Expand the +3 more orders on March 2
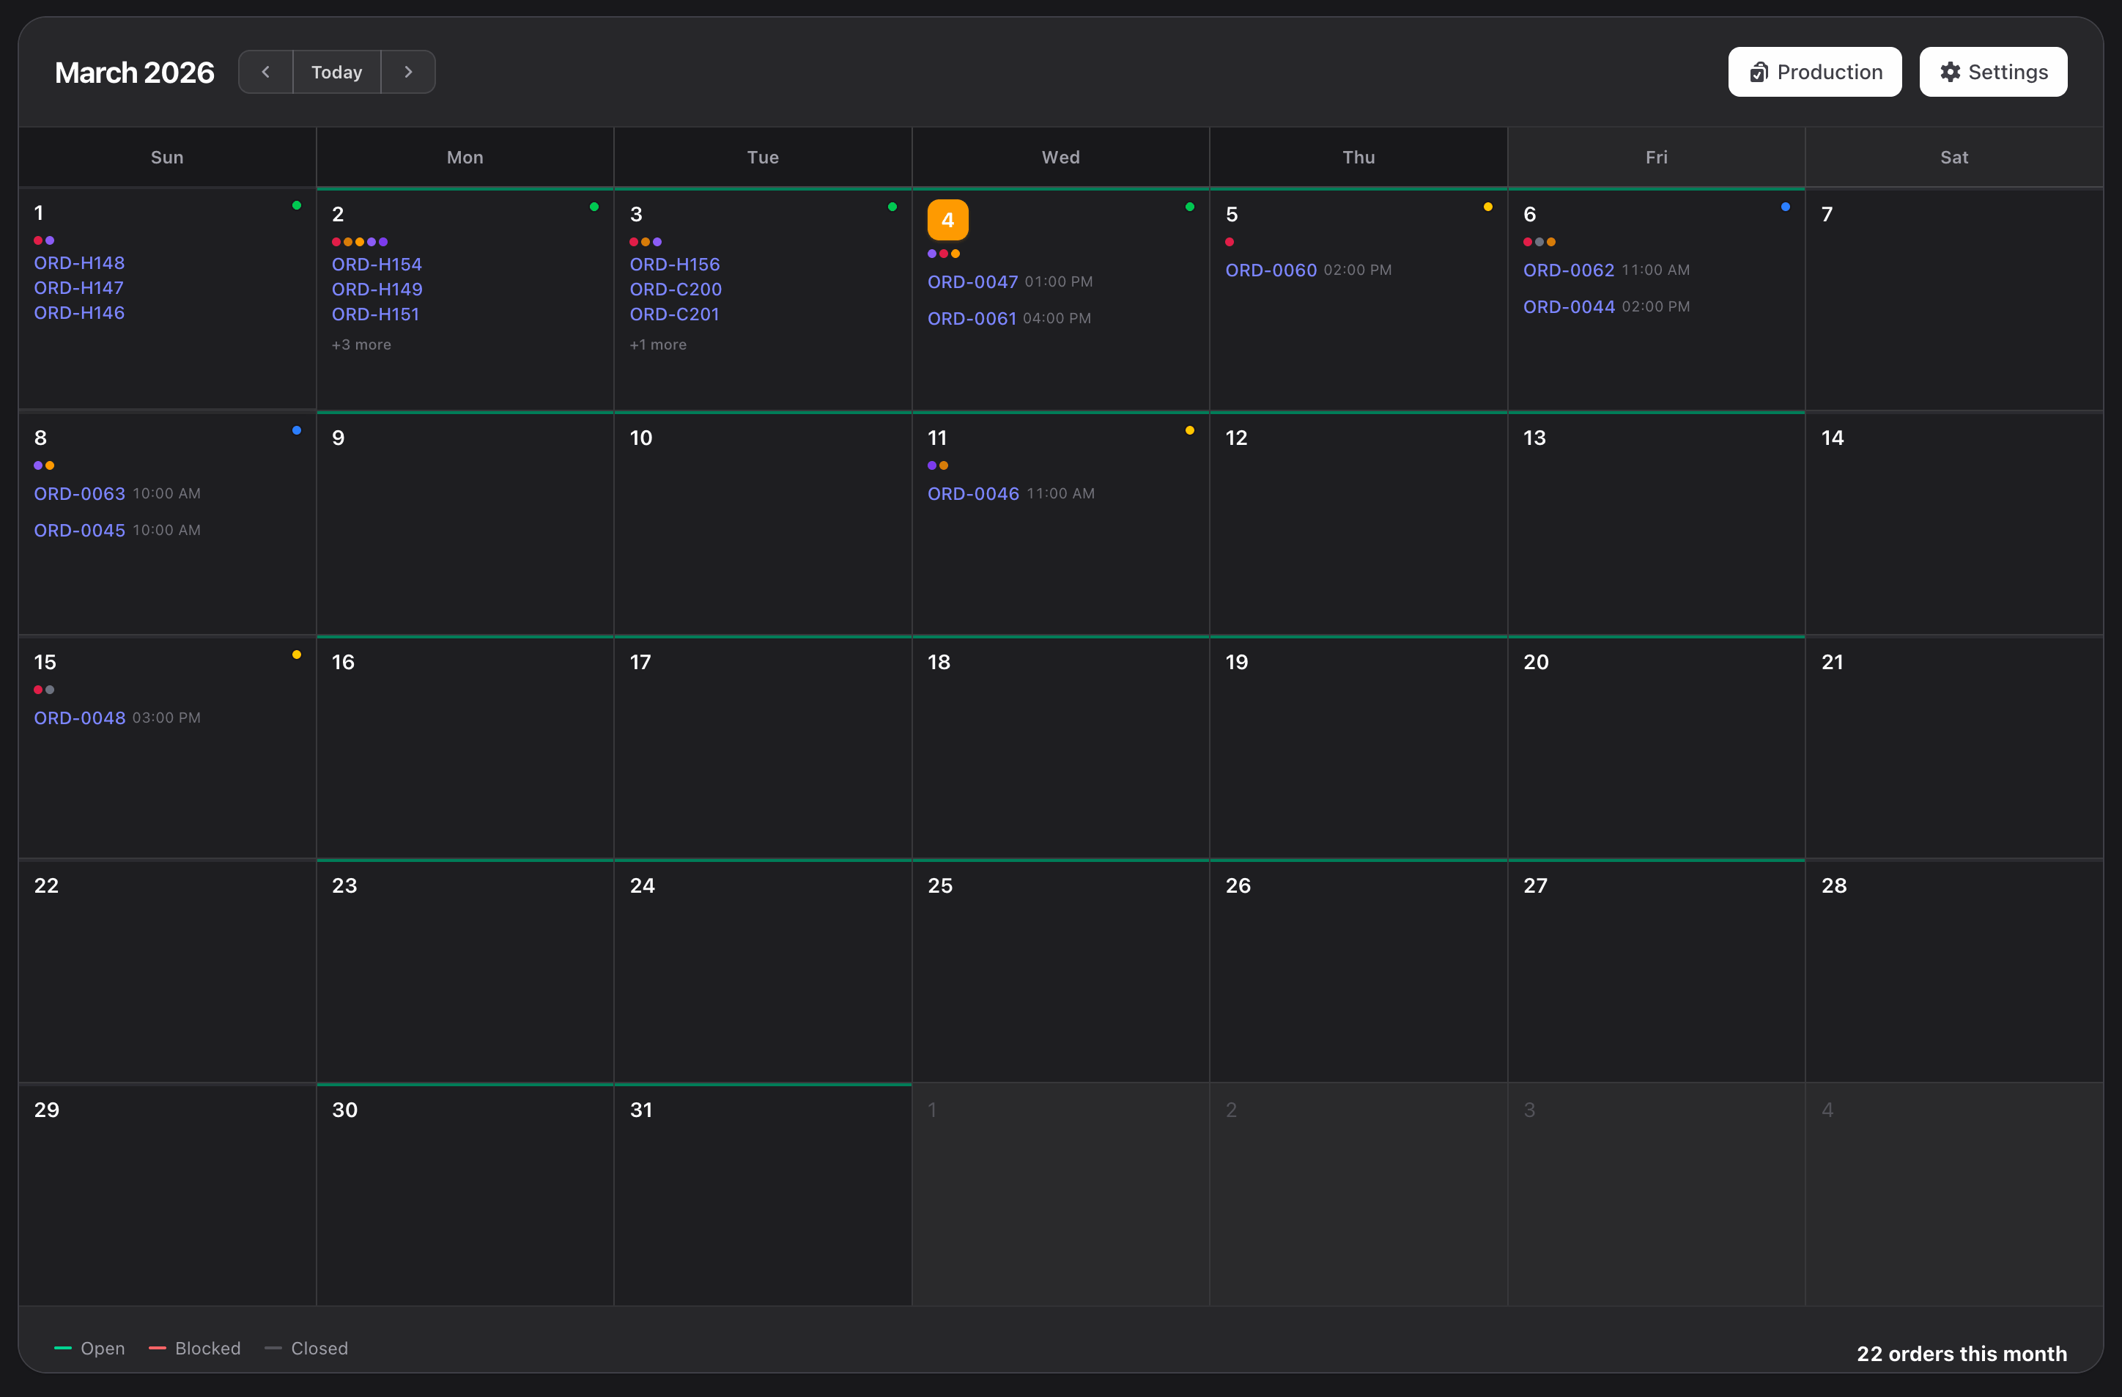The height and width of the screenshot is (1397, 2122). tap(361, 344)
